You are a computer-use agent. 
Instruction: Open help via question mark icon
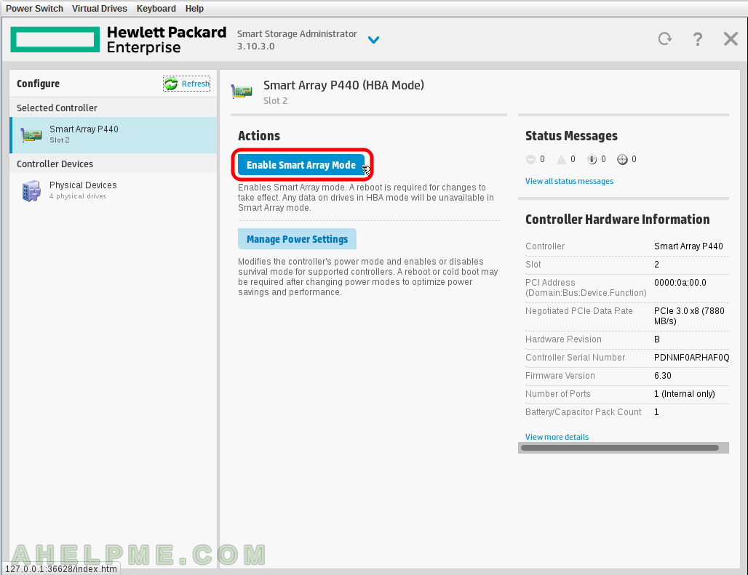[x=698, y=39]
